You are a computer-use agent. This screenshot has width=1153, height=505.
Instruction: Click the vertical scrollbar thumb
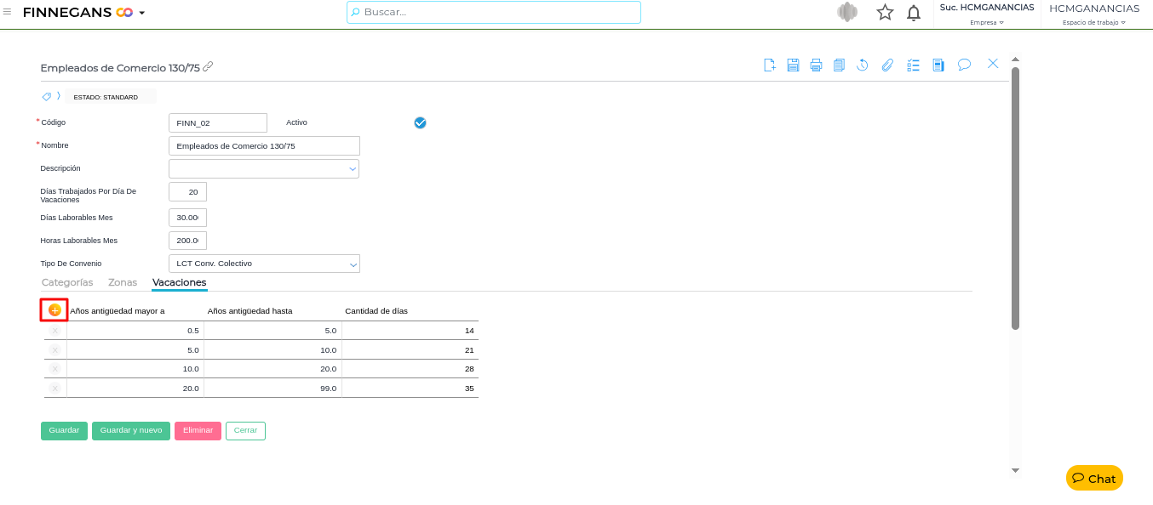point(1015,197)
